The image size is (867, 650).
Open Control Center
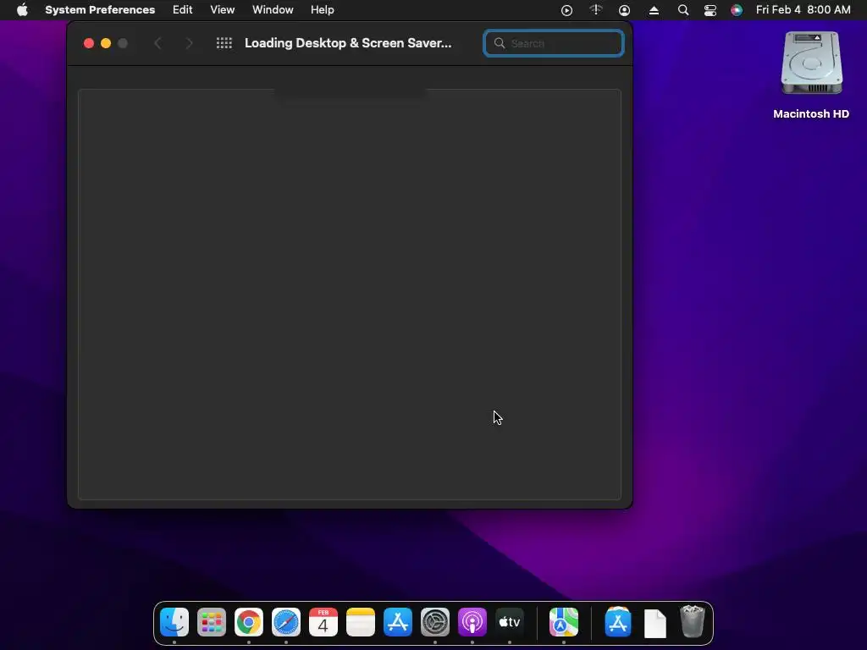point(710,10)
